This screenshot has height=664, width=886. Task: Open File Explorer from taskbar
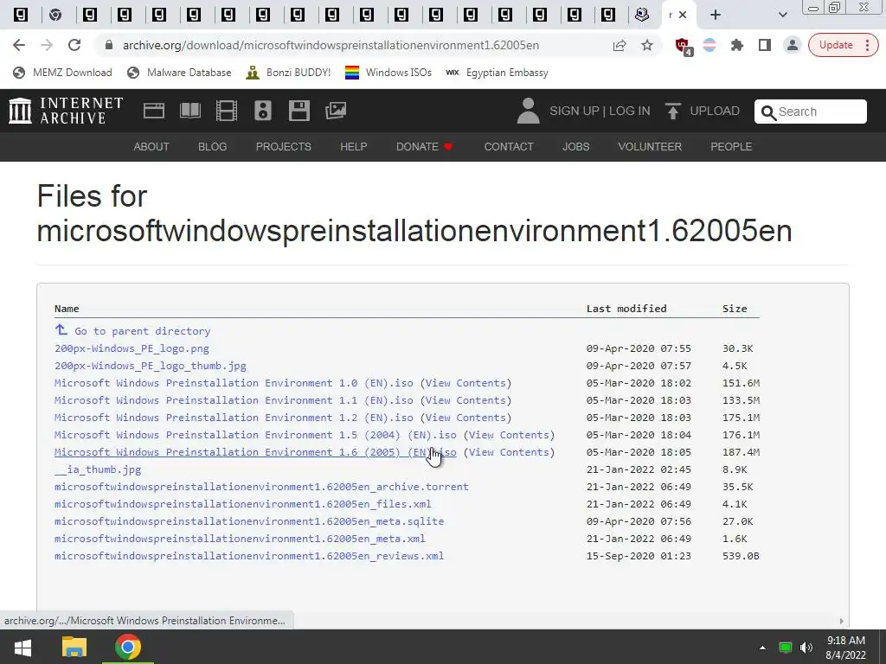click(x=74, y=647)
